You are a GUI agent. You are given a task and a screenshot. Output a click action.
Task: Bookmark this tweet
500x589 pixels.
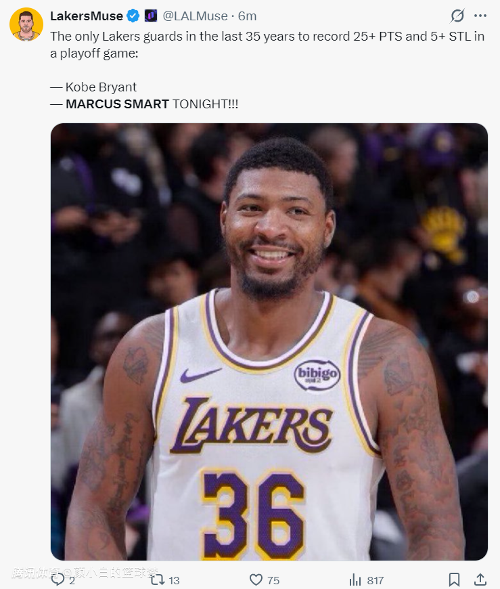pos(454,580)
